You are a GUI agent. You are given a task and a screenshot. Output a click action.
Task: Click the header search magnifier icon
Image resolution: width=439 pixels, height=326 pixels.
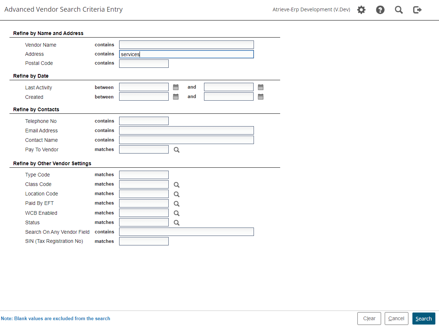[x=399, y=10]
